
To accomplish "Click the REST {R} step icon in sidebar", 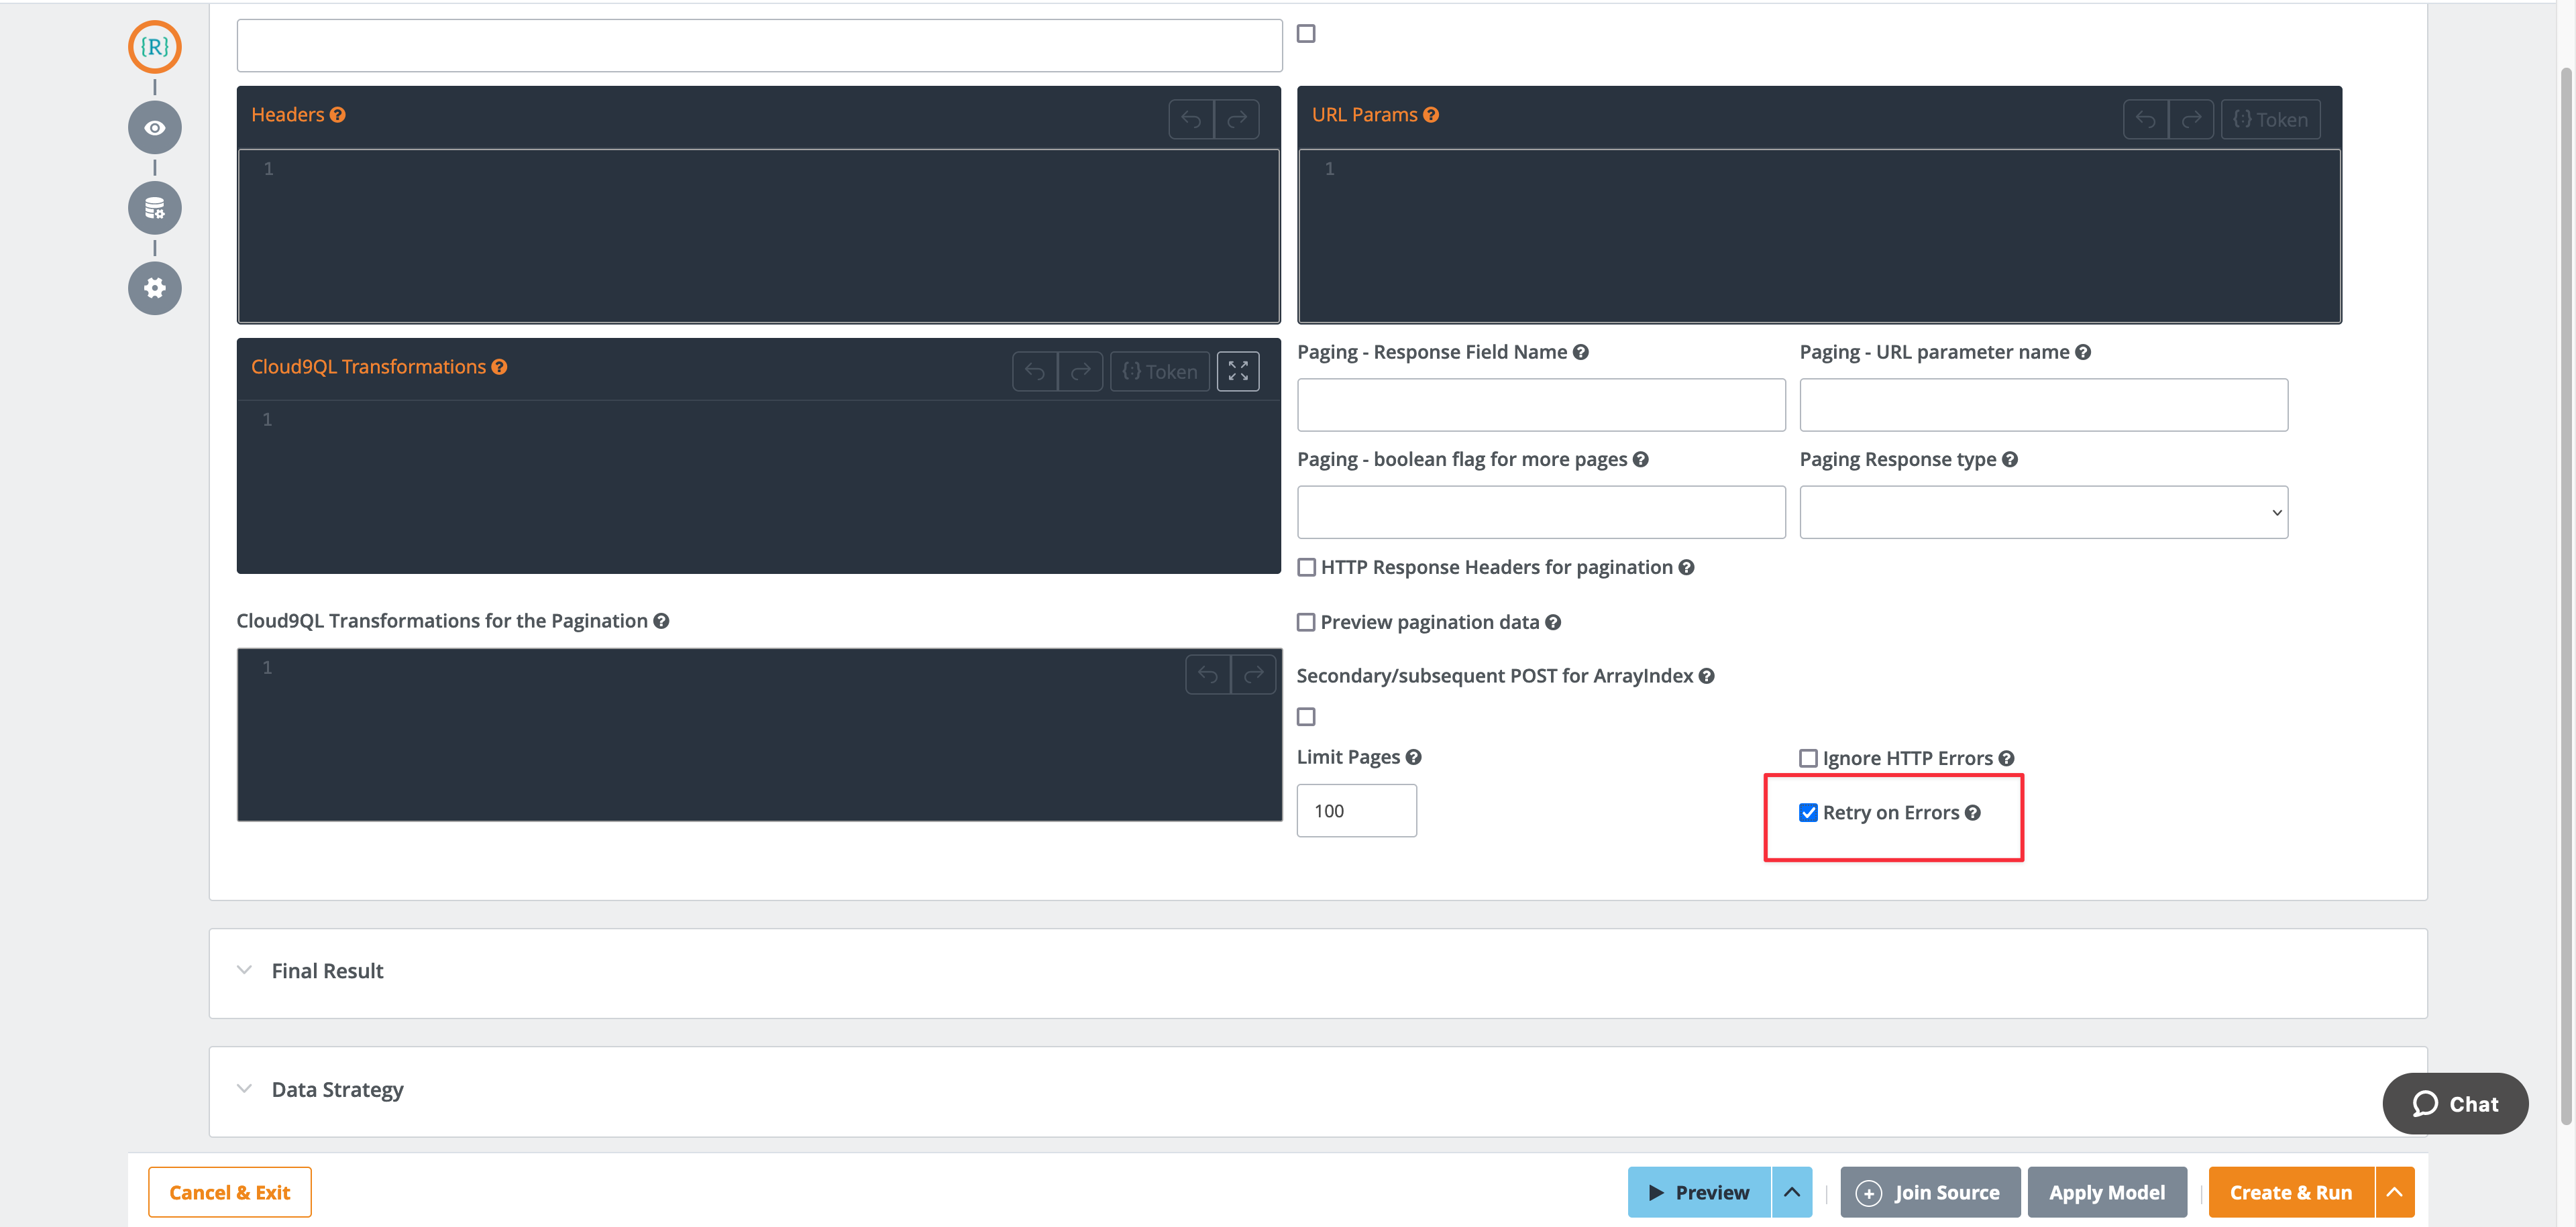I will coord(154,47).
